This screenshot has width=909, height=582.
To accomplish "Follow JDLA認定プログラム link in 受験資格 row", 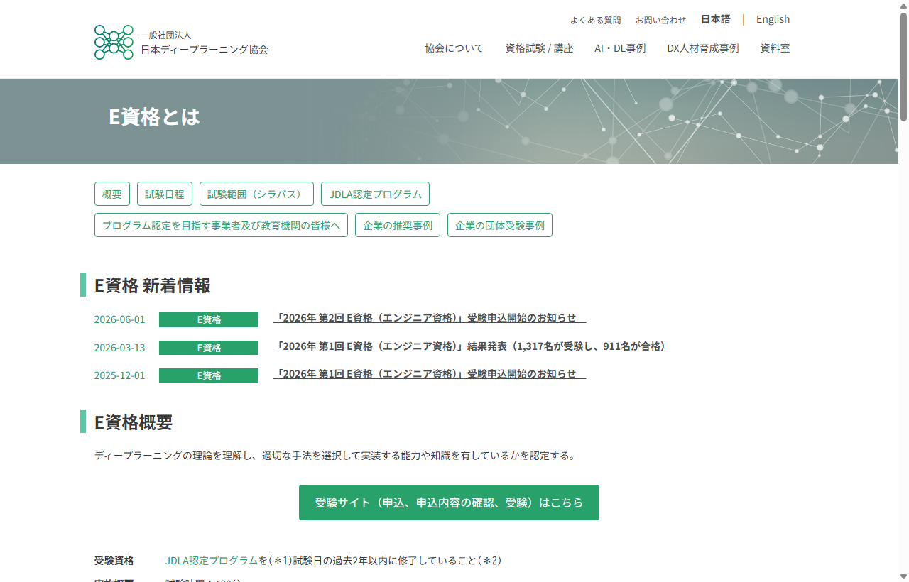I will click(212, 561).
